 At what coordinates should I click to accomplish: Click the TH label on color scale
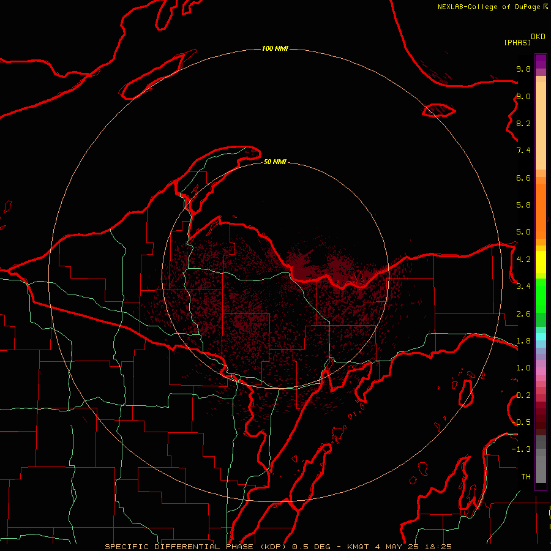(526, 477)
